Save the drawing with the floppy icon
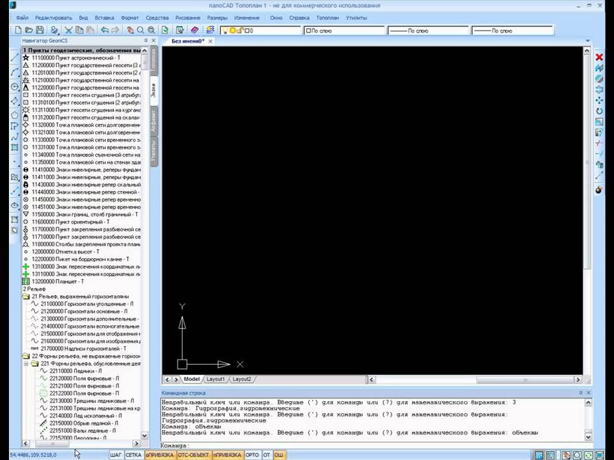 40,30
